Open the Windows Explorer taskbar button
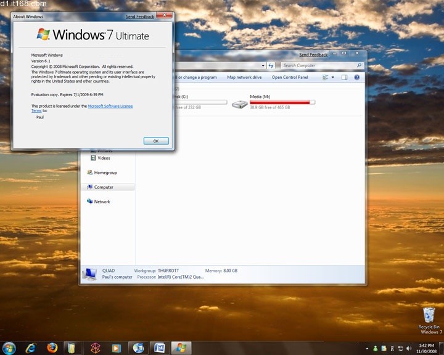The image size is (444, 355). tap(72, 348)
